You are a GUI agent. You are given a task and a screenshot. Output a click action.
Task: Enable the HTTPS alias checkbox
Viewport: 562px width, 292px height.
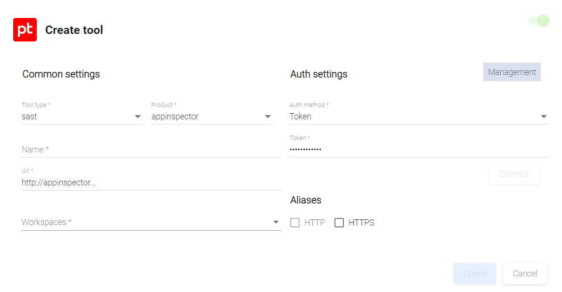[x=339, y=223]
